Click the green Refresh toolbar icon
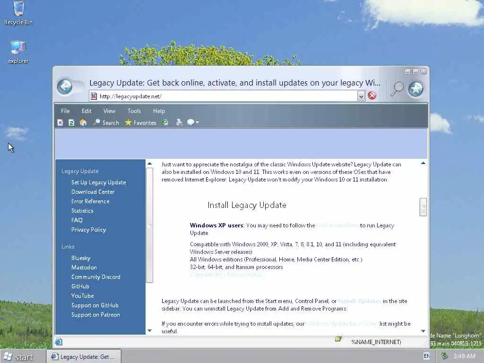Image resolution: width=484 pixels, height=363 pixels. tap(71, 123)
